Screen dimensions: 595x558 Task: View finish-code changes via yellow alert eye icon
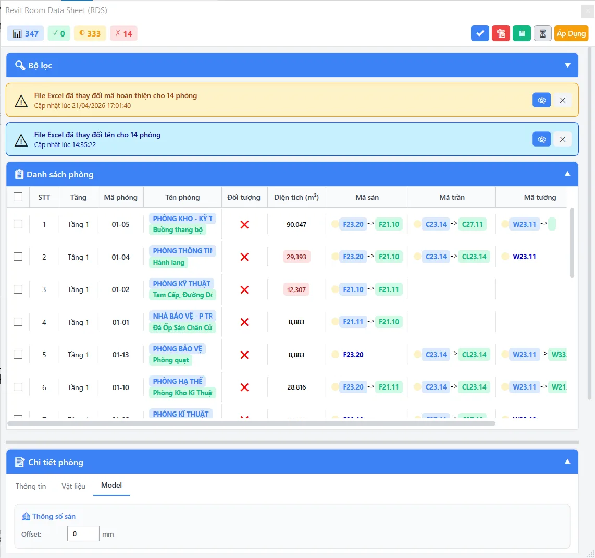click(x=541, y=100)
